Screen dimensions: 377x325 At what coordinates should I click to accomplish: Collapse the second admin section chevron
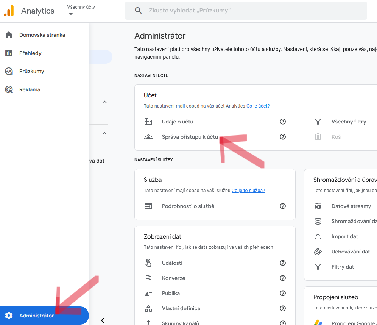tap(104, 133)
